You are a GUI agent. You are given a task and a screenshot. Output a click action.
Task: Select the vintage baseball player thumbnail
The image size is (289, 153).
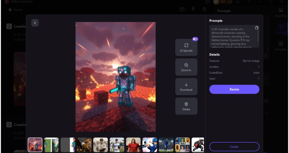coord(101,145)
